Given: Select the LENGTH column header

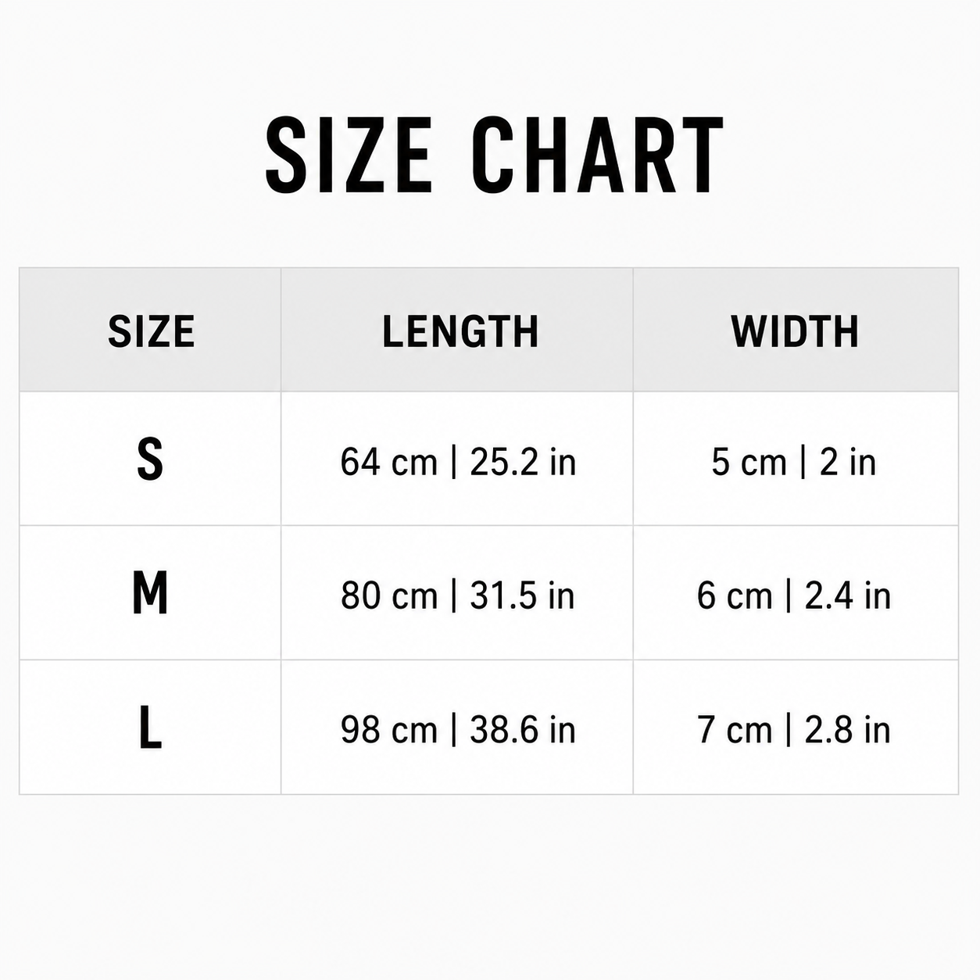Looking at the screenshot, I should point(460,331).
